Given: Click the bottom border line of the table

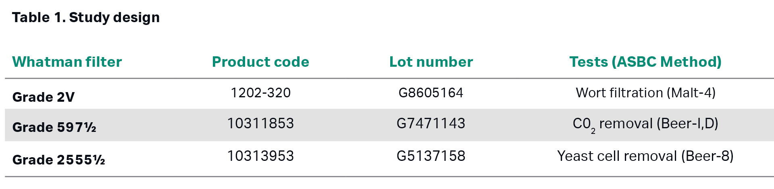Looking at the screenshot, I should click(387, 177).
